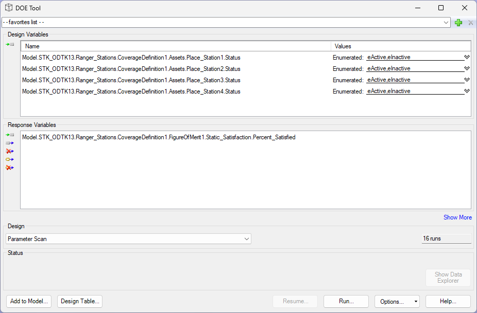Click the Add to Model button
The height and width of the screenshot is (313, 477).
tap(29, 302)
